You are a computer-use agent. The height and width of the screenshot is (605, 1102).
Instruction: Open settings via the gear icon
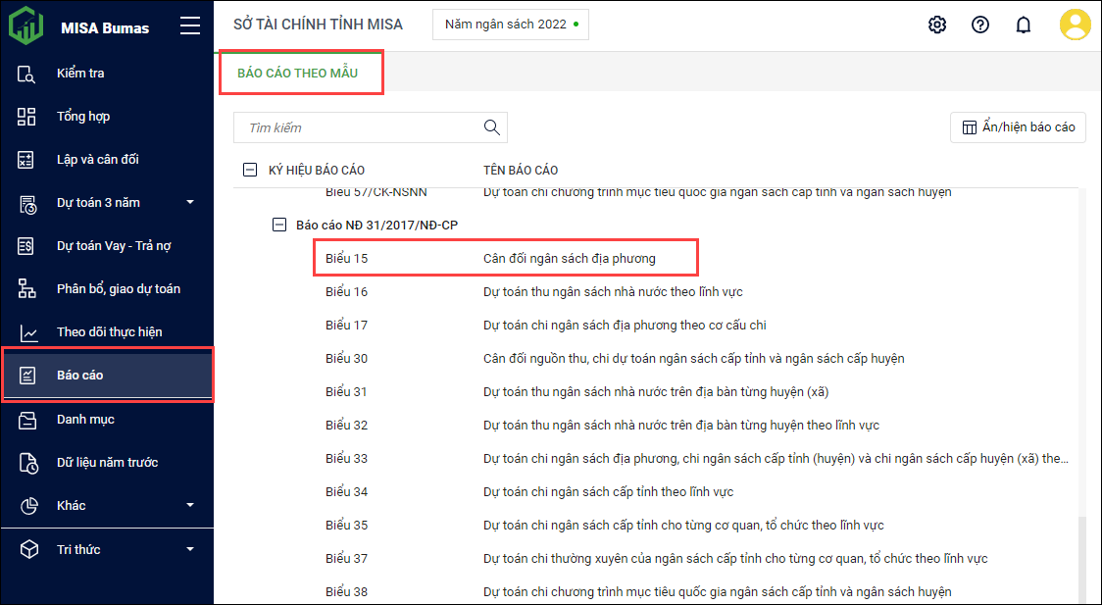point(936,25)
